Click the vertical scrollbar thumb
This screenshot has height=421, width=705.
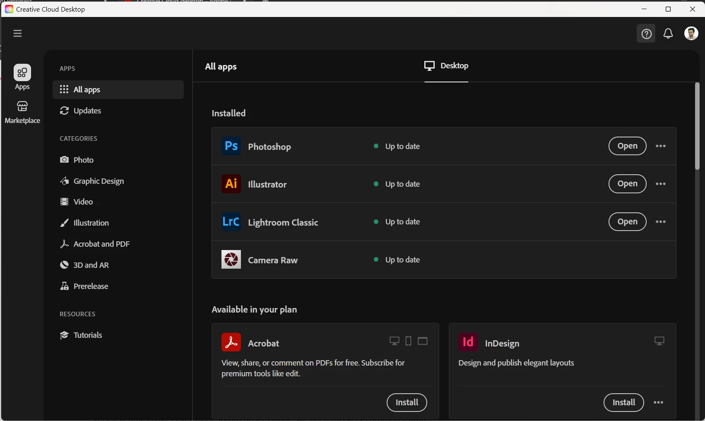tap(697, 126)
